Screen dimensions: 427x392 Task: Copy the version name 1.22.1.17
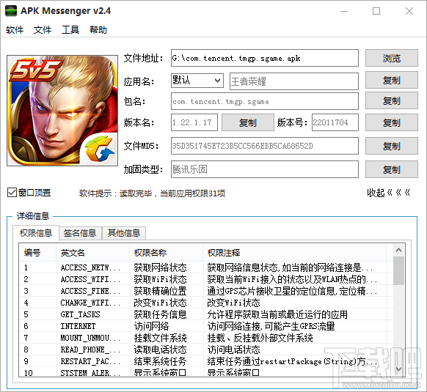tap(248, 122)
